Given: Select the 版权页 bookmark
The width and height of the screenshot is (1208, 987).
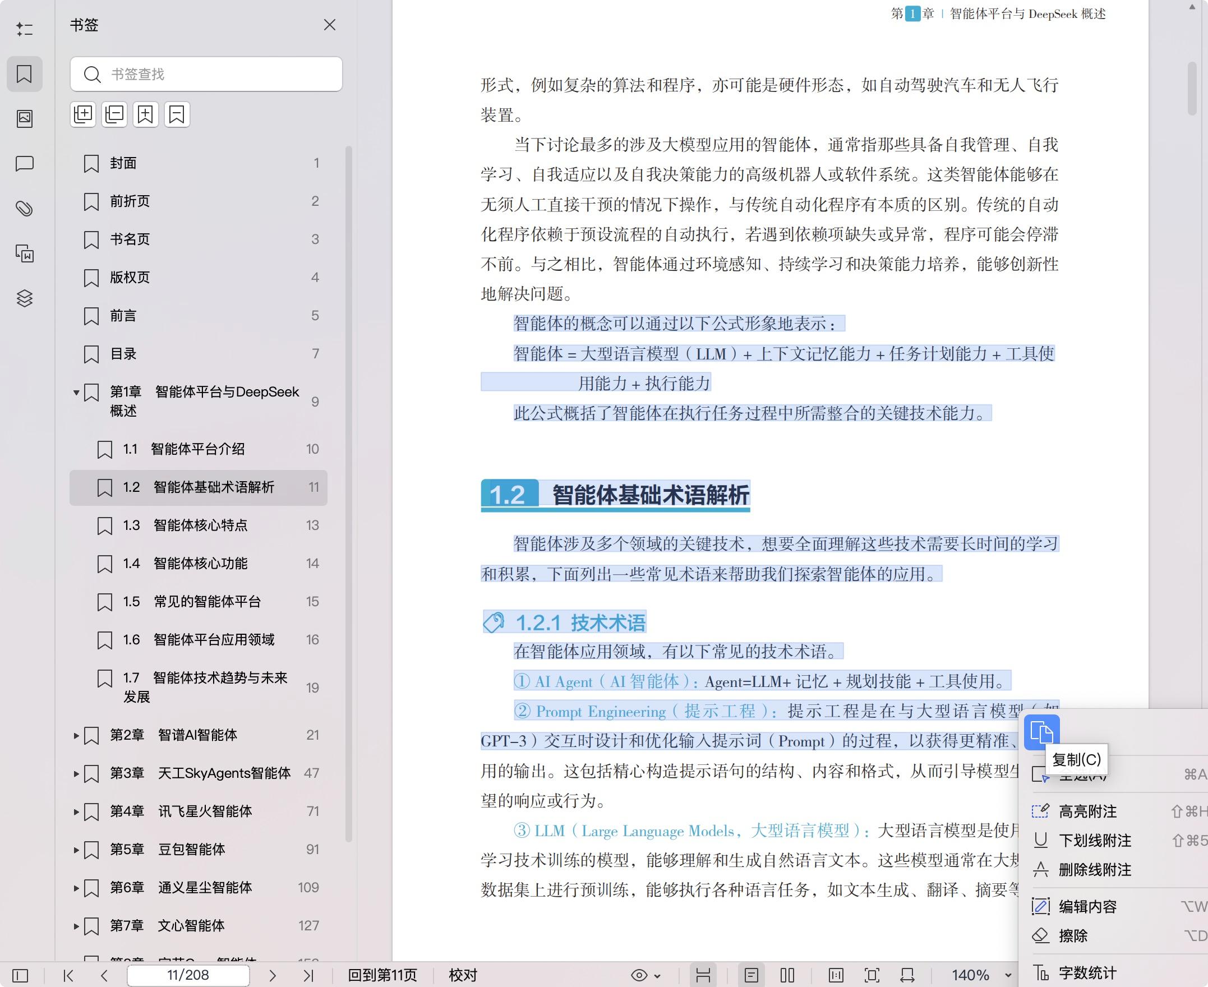Looking at the screenshot, I should coord(199,278).
